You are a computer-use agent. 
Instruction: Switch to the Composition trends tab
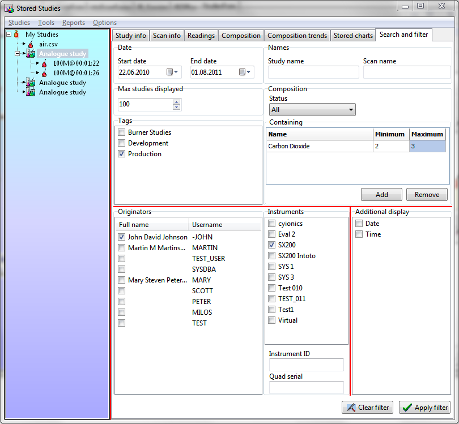click(x=297, y=36)
